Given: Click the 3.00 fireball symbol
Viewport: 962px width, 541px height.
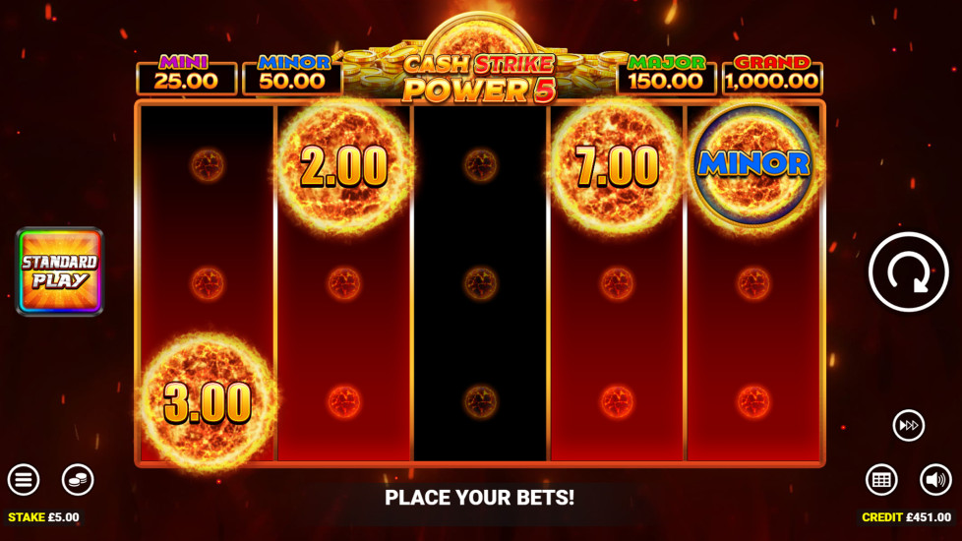Looking at the screenshot, I should [x=208, y=402].
